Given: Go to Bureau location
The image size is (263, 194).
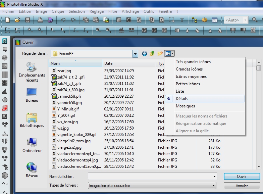Looking at the screenshot, I should click(x=32, y=95).
